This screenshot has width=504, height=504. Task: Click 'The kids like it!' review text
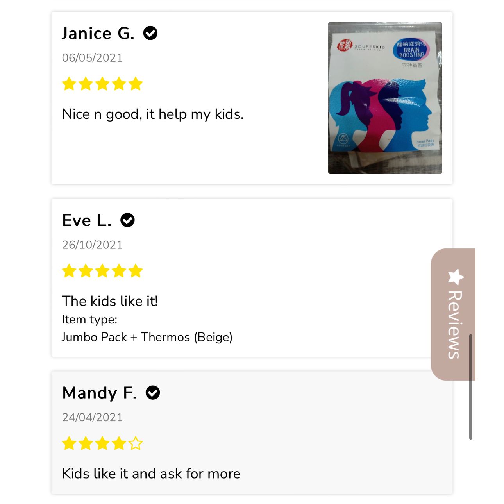coord(110,301)
